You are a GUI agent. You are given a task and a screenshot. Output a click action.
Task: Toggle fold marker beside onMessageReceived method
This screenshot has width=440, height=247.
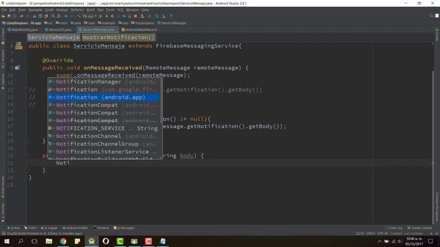click(27, 67)
